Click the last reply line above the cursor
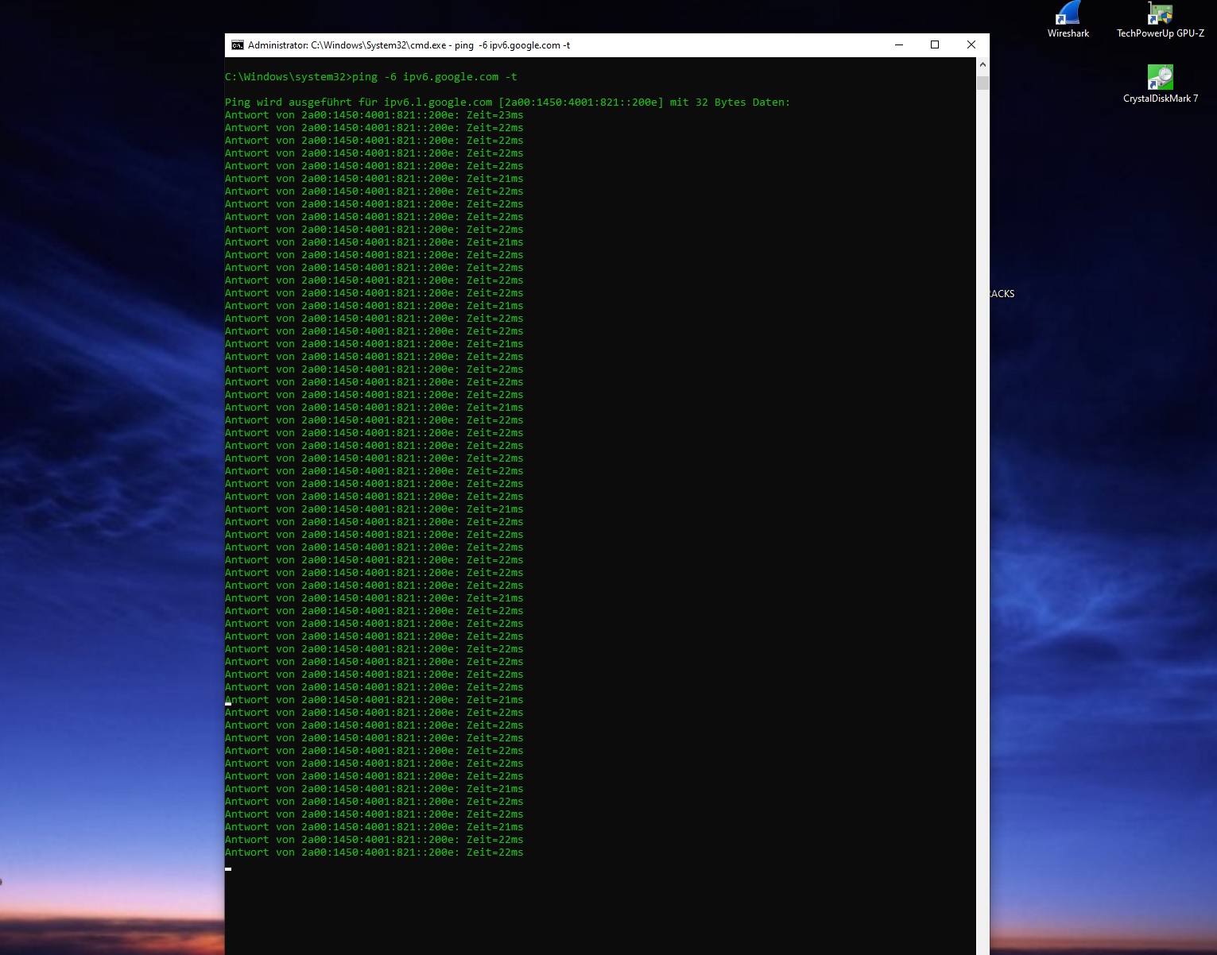Screen dimensions: 1217x955 374,853
